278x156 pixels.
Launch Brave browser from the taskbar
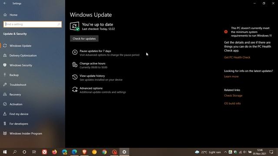[x=84, y=152]
